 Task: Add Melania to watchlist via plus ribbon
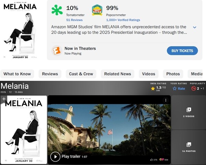pyautogui.click(x=4, y=99)
